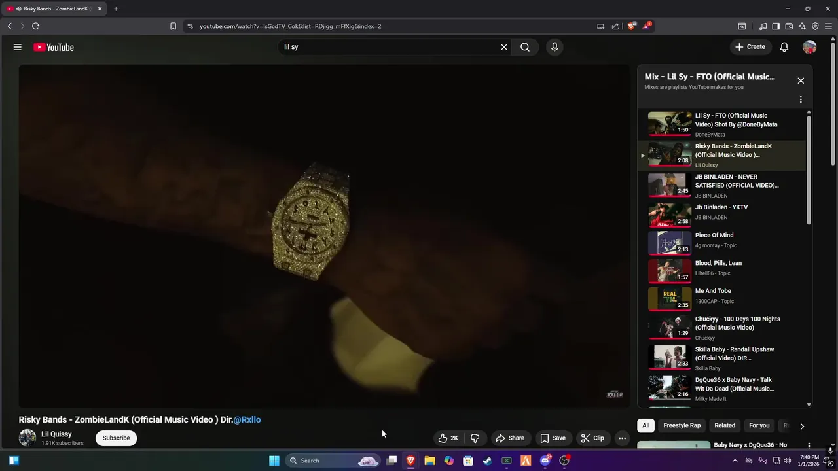Select the Related chip
The height and width of the screenshot is (471, 838).
pos(725,425)
